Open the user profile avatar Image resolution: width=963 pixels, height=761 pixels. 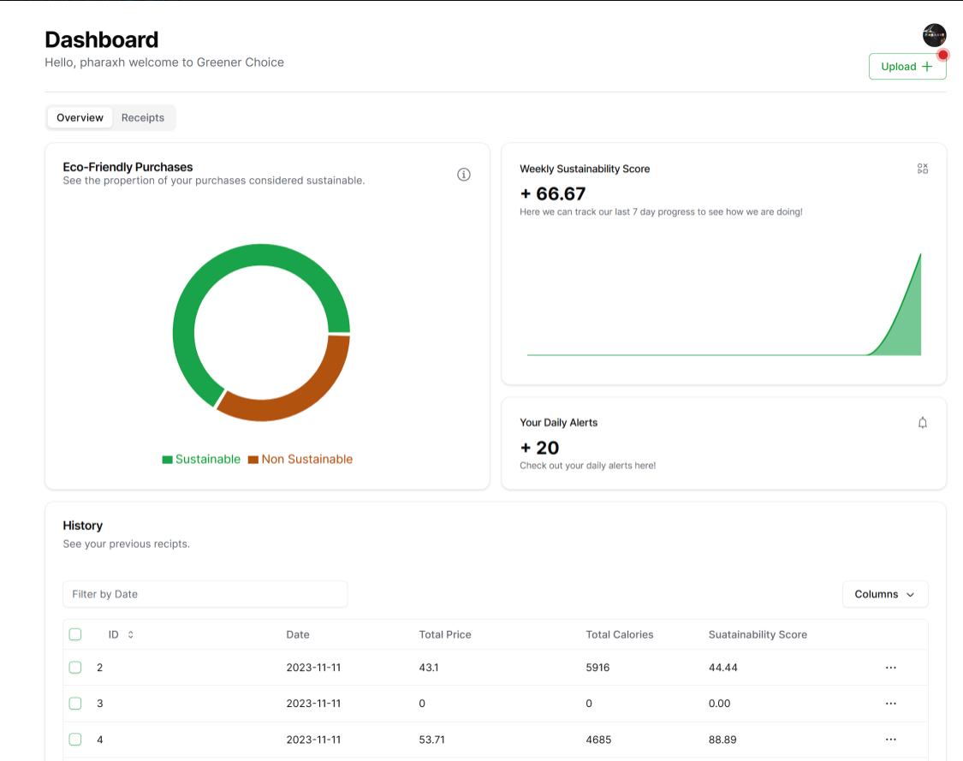pyautogui.click(x=934, y=36)
